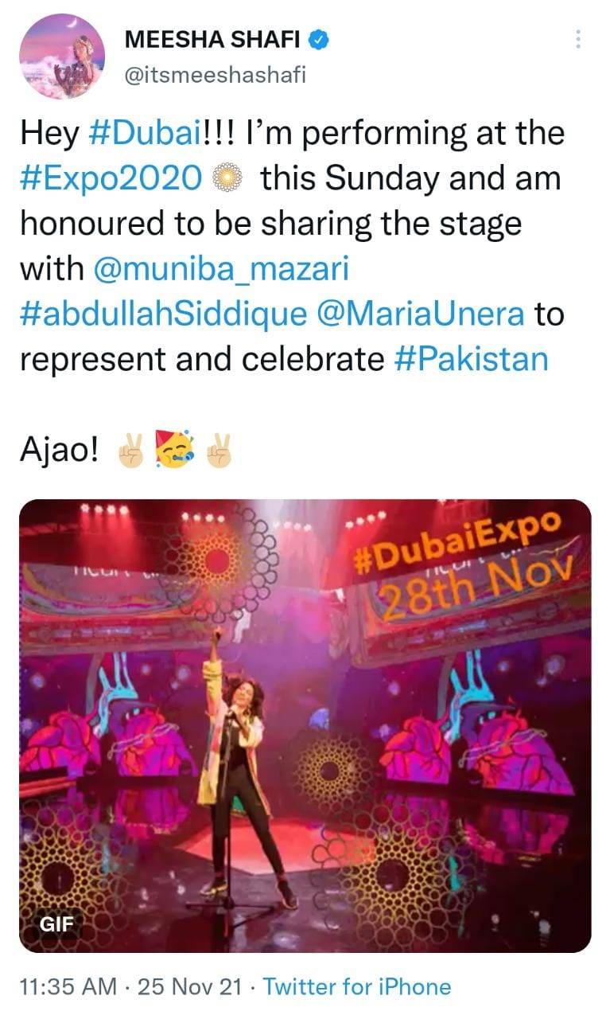Click the first victory hand emoji
The width and height of the screenshot is (610, 1019).
tap(130, 452)
